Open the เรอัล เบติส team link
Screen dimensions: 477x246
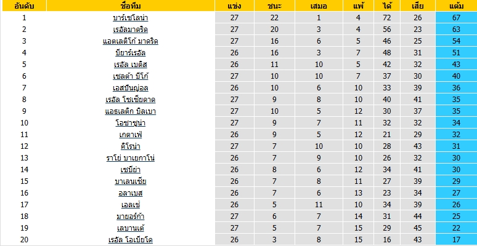tap(130, 65)
